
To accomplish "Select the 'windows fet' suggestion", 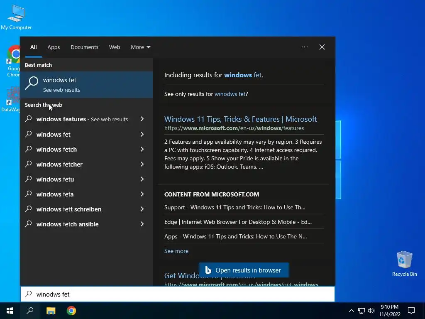I will pyautogui.click(x=54, y=134).
